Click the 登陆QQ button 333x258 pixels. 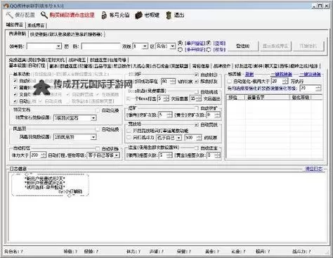[x=243, y=46]
